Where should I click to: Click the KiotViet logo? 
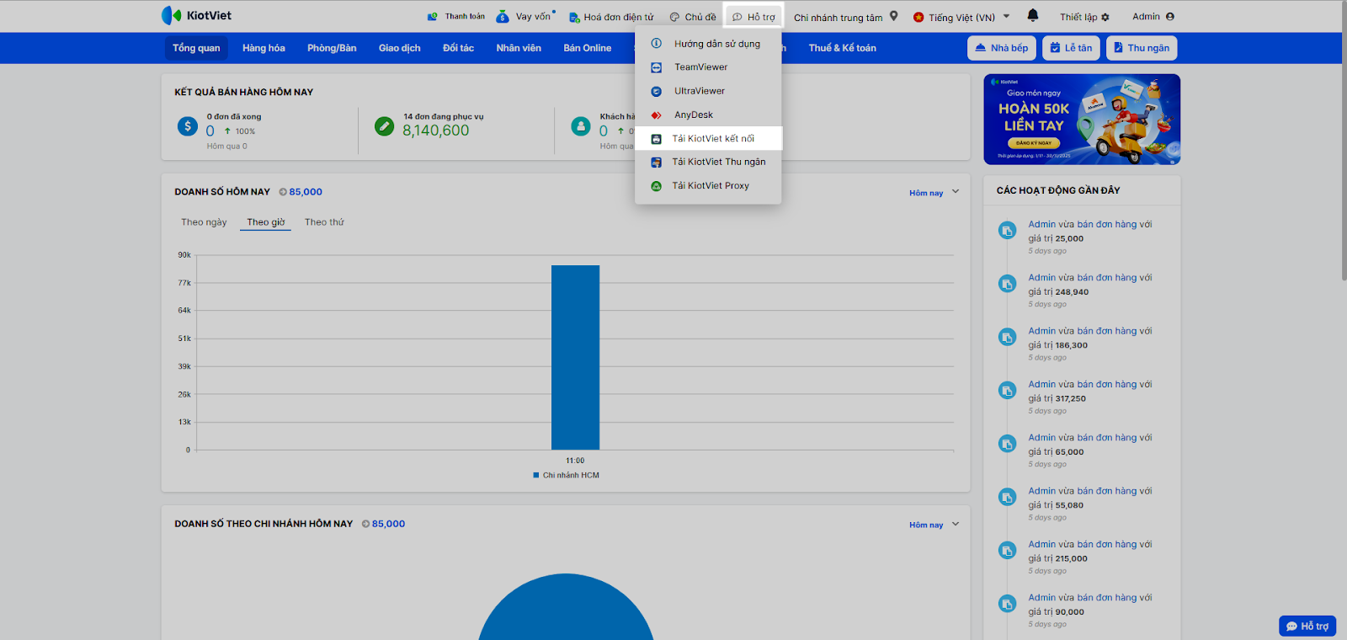196,15
